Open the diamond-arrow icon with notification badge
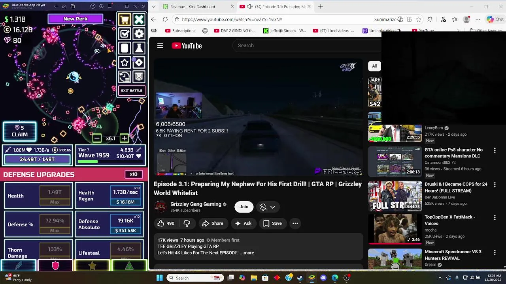 139,62
